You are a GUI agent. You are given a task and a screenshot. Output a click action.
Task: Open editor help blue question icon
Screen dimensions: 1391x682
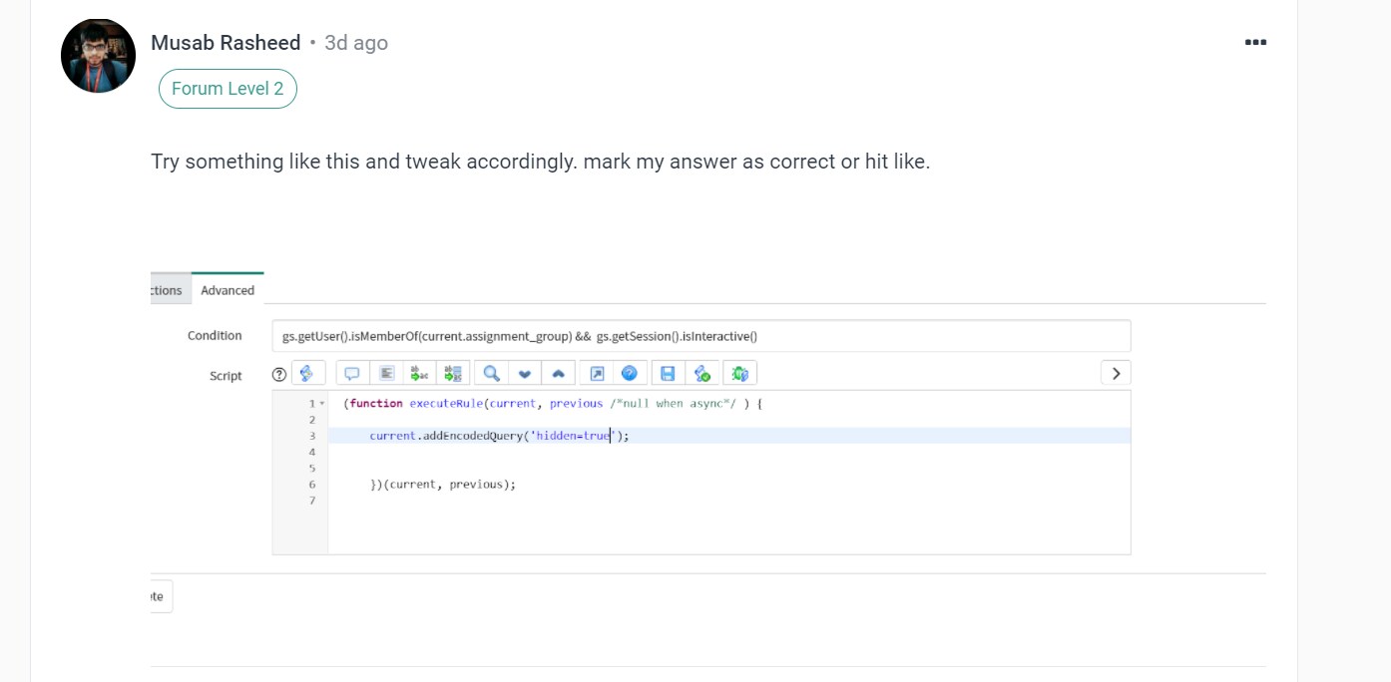[x=630, y=373]
